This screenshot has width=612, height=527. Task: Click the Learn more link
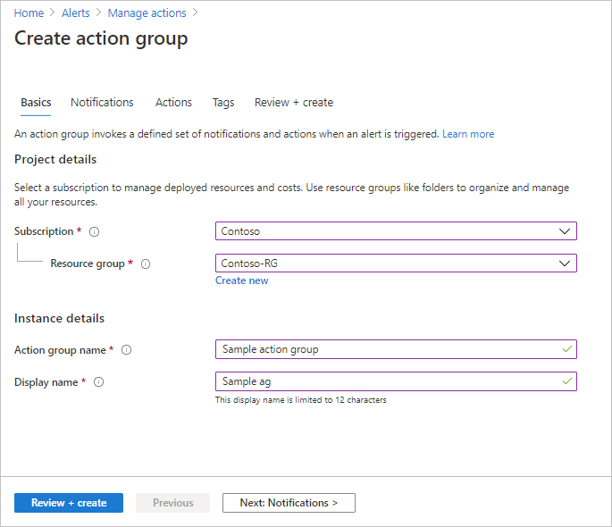(x=468, y=134)
